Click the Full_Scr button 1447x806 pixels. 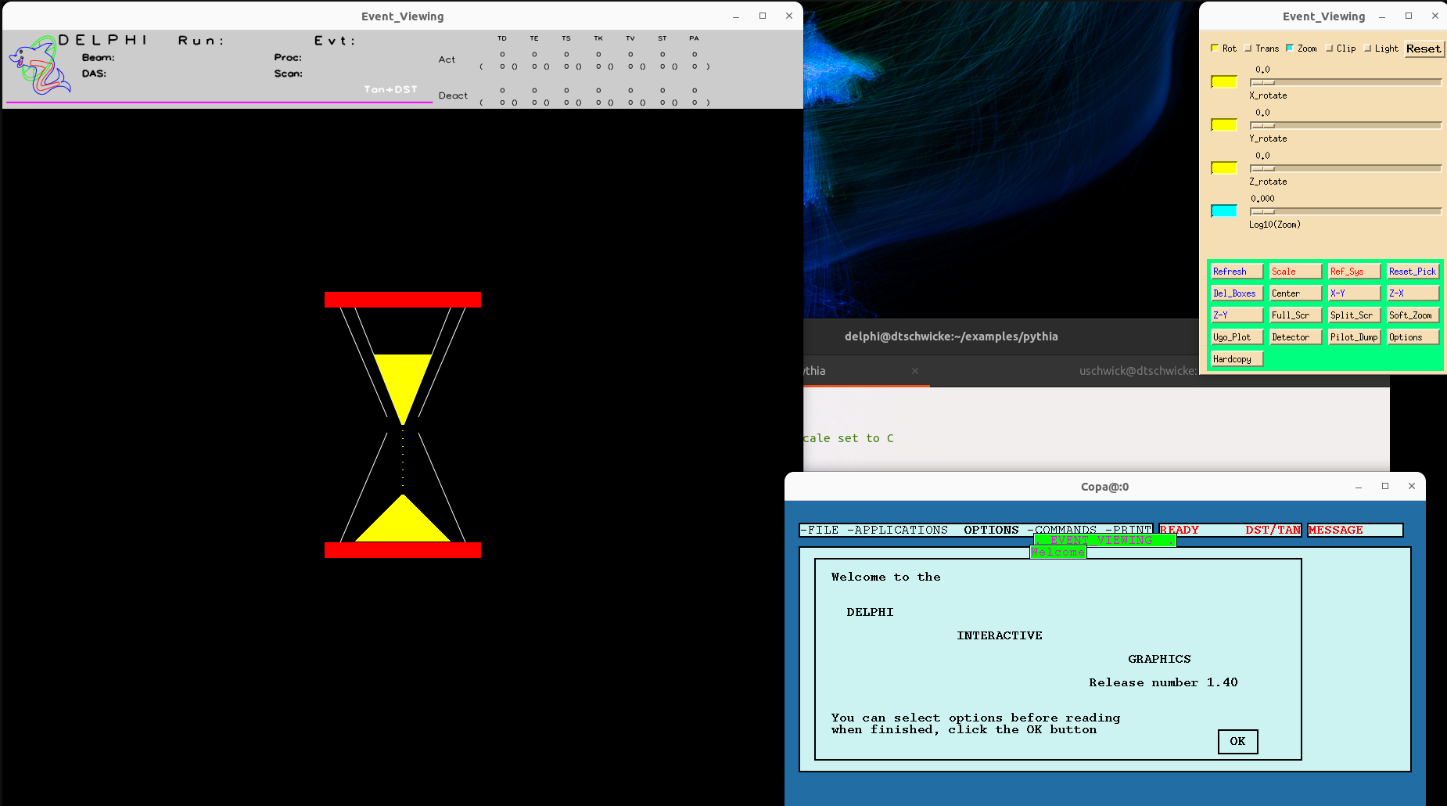[1295, 315]
